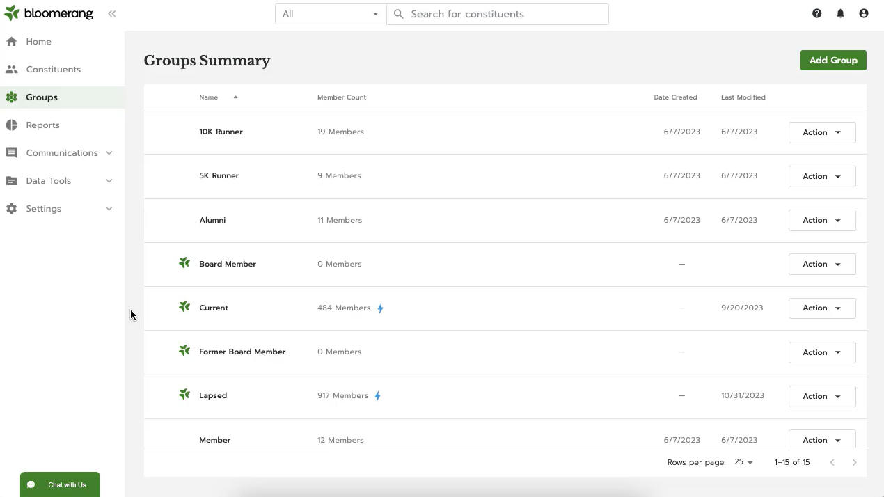Open Communications menu item
The image size is (884, 497).
click(x=62, y=153)
